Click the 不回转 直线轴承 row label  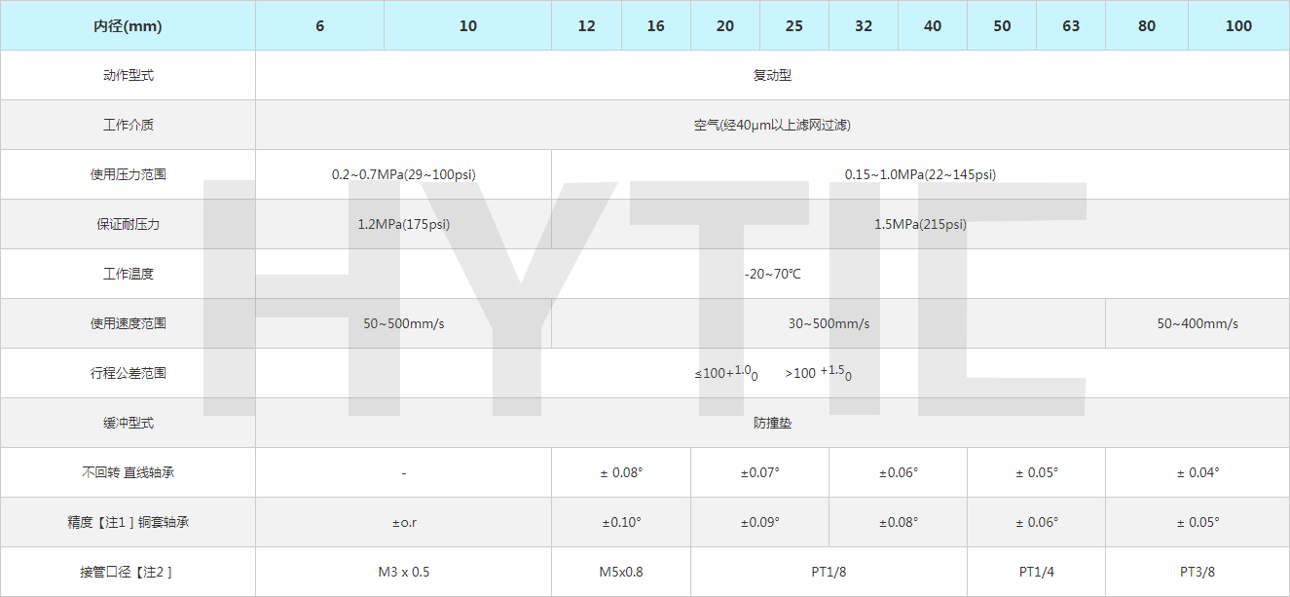128,472
